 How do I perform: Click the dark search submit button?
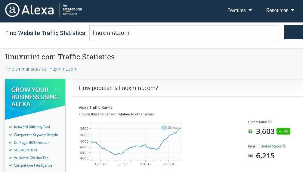294,32
